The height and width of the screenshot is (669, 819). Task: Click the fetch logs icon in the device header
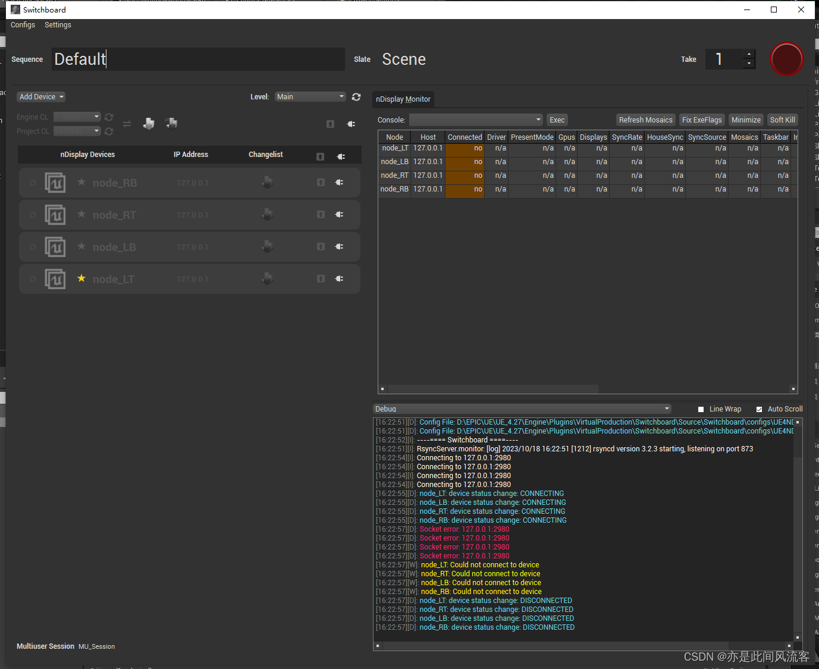[320, 155]
